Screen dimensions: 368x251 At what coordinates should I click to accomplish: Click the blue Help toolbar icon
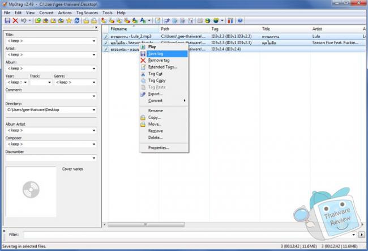coord(240,20)
